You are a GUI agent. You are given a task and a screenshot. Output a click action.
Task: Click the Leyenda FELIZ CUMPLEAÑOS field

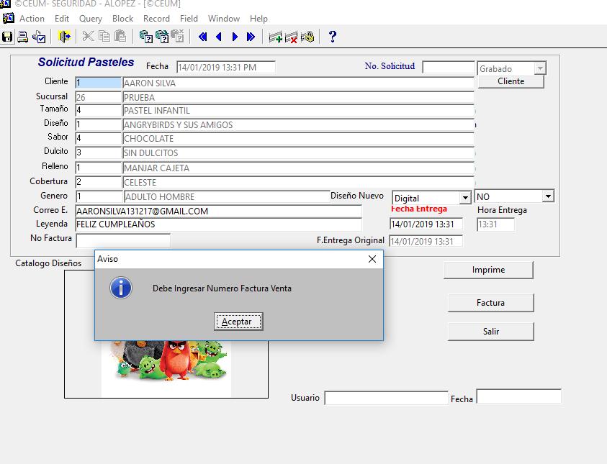pyautogui.click(x=218, y=224)
